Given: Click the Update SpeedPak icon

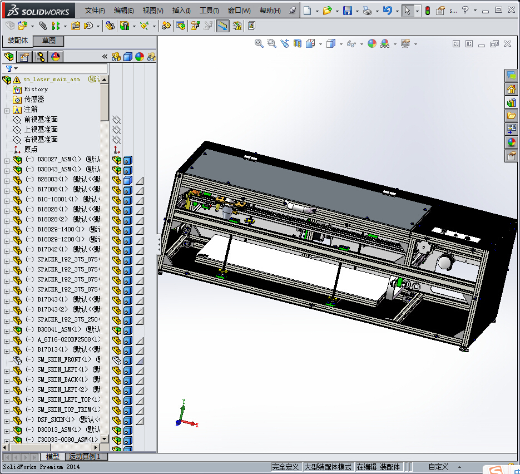Looking at the screenshot, I should pyautogui.click(x=237, y=26).
